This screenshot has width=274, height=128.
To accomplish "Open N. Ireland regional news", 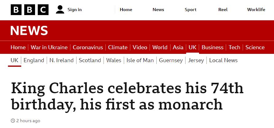I will pos(61,60).
